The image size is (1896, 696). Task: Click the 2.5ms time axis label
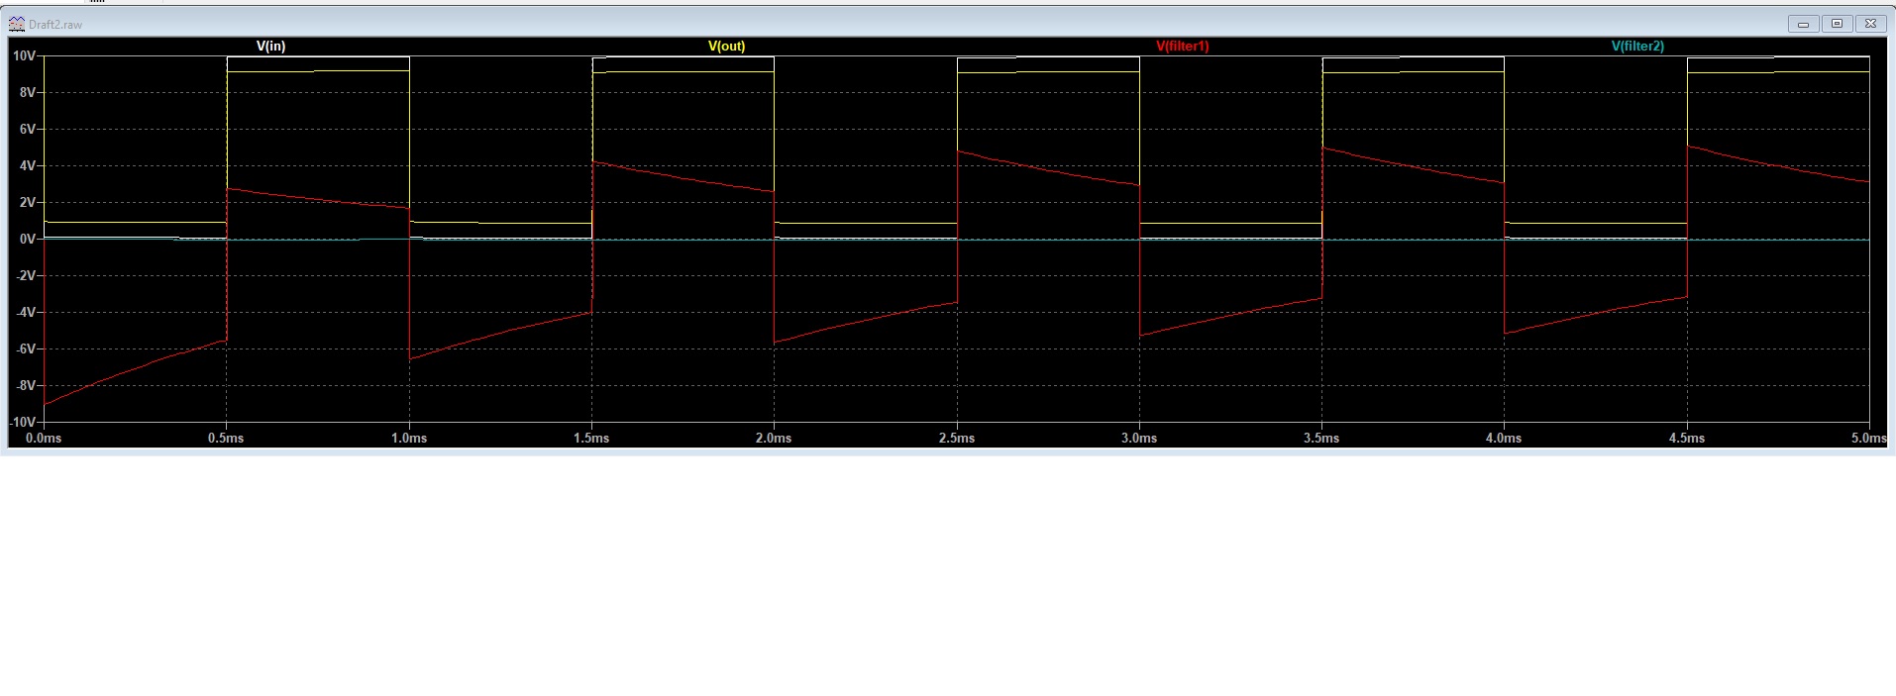click(x=957, y=439)
